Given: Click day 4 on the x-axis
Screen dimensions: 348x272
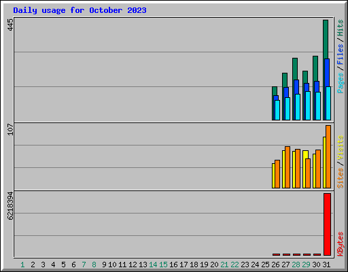Looking at the screenshot, I should click(53, 265).
